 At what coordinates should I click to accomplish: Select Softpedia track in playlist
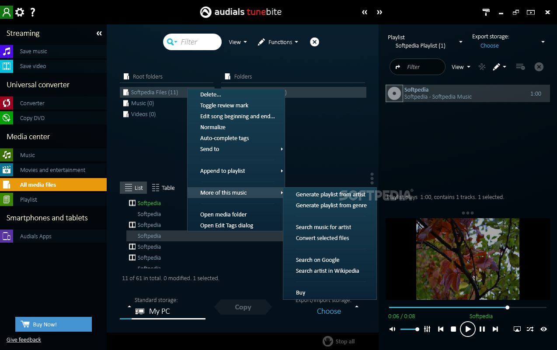(468, 93)
